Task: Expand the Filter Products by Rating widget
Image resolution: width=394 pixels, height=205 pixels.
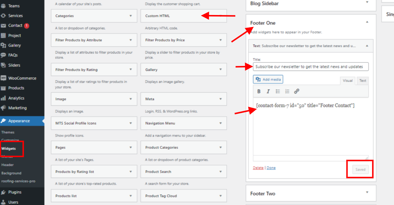Action: [131, 70]
